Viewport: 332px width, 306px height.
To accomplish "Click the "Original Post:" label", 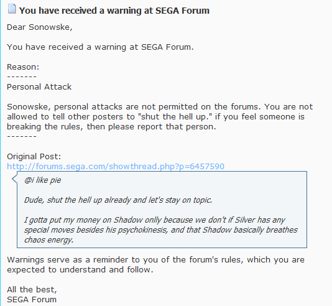I will (x=34, y=157).
